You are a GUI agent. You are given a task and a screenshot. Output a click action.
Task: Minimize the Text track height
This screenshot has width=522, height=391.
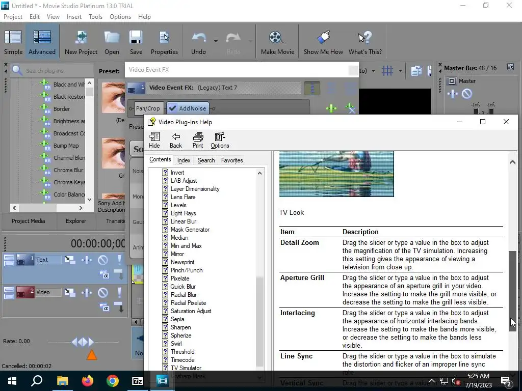(x=9, y=258)
